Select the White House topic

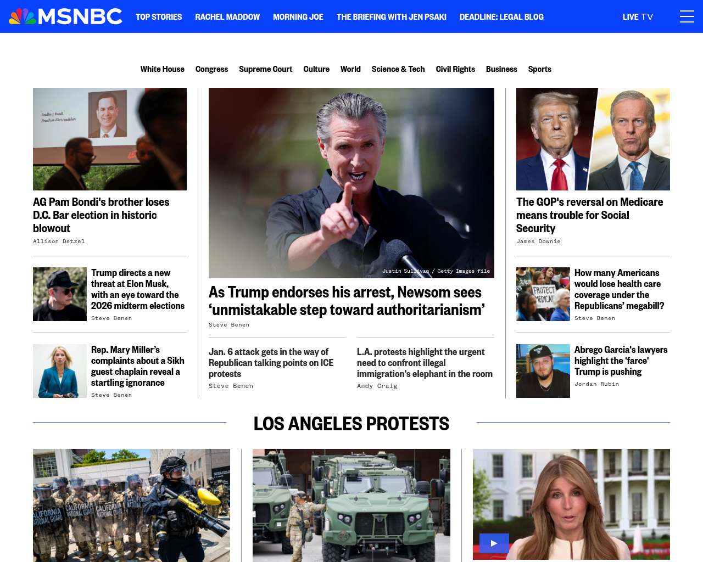[x=162, y=69]
